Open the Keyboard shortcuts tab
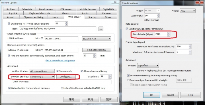The width and height of the screenshot is (205, 105). pyautogui.click(x=40, y=13)
